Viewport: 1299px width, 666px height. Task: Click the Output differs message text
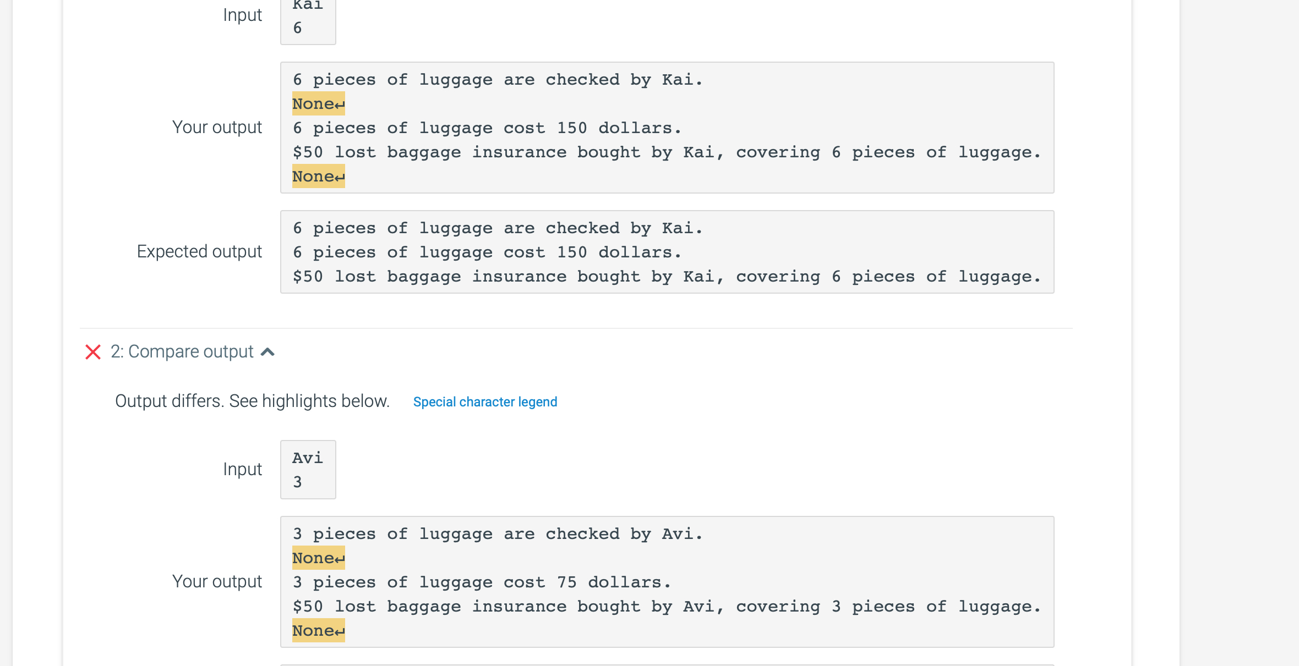point(252,401)
